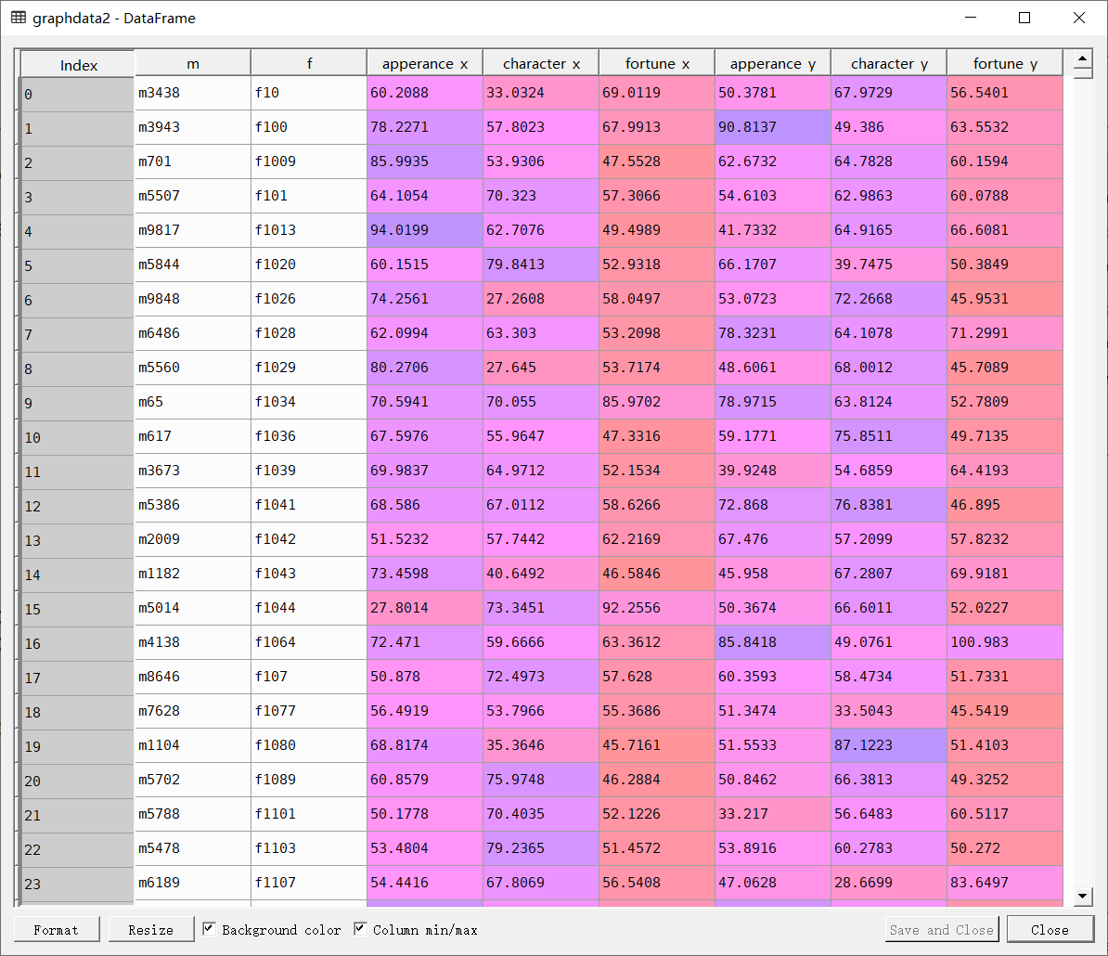Select cell 33.5043
Viewport: 1108px width, 956px height.
pos(888,711)
